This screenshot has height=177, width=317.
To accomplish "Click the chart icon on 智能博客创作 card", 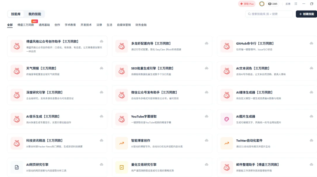I will coord(122,143).
